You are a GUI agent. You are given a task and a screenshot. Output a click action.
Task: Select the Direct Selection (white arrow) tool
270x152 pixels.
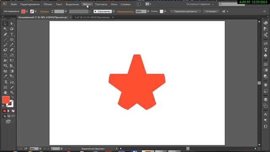click(11, 24)
